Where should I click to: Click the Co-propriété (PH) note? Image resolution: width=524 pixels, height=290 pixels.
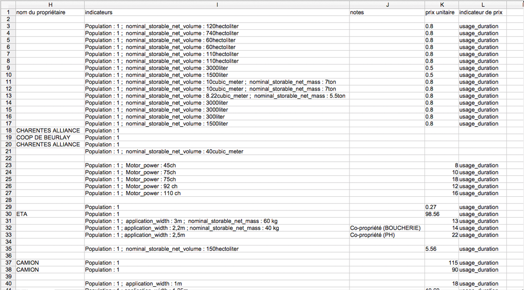387,235
